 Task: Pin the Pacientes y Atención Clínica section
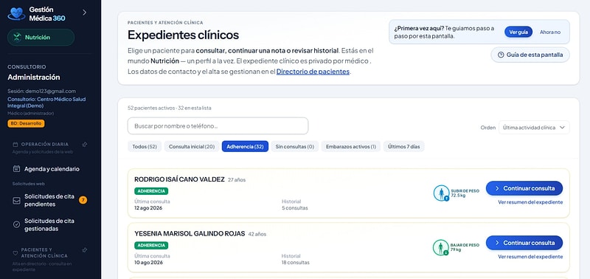(85, 249)
